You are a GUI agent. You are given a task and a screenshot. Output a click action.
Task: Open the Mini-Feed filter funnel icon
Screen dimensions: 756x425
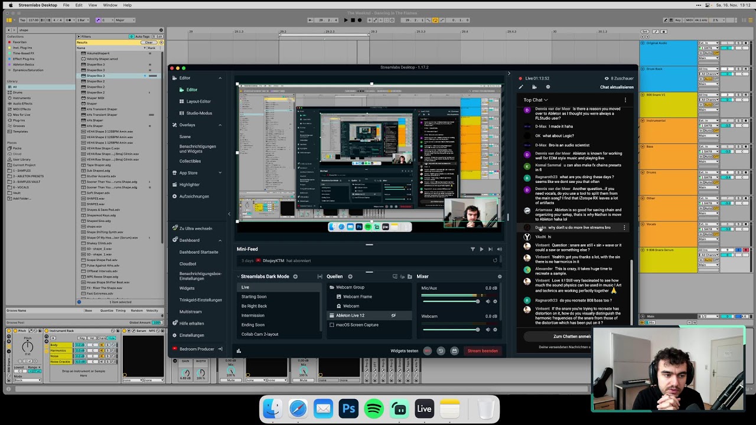[x=472, y=249]
